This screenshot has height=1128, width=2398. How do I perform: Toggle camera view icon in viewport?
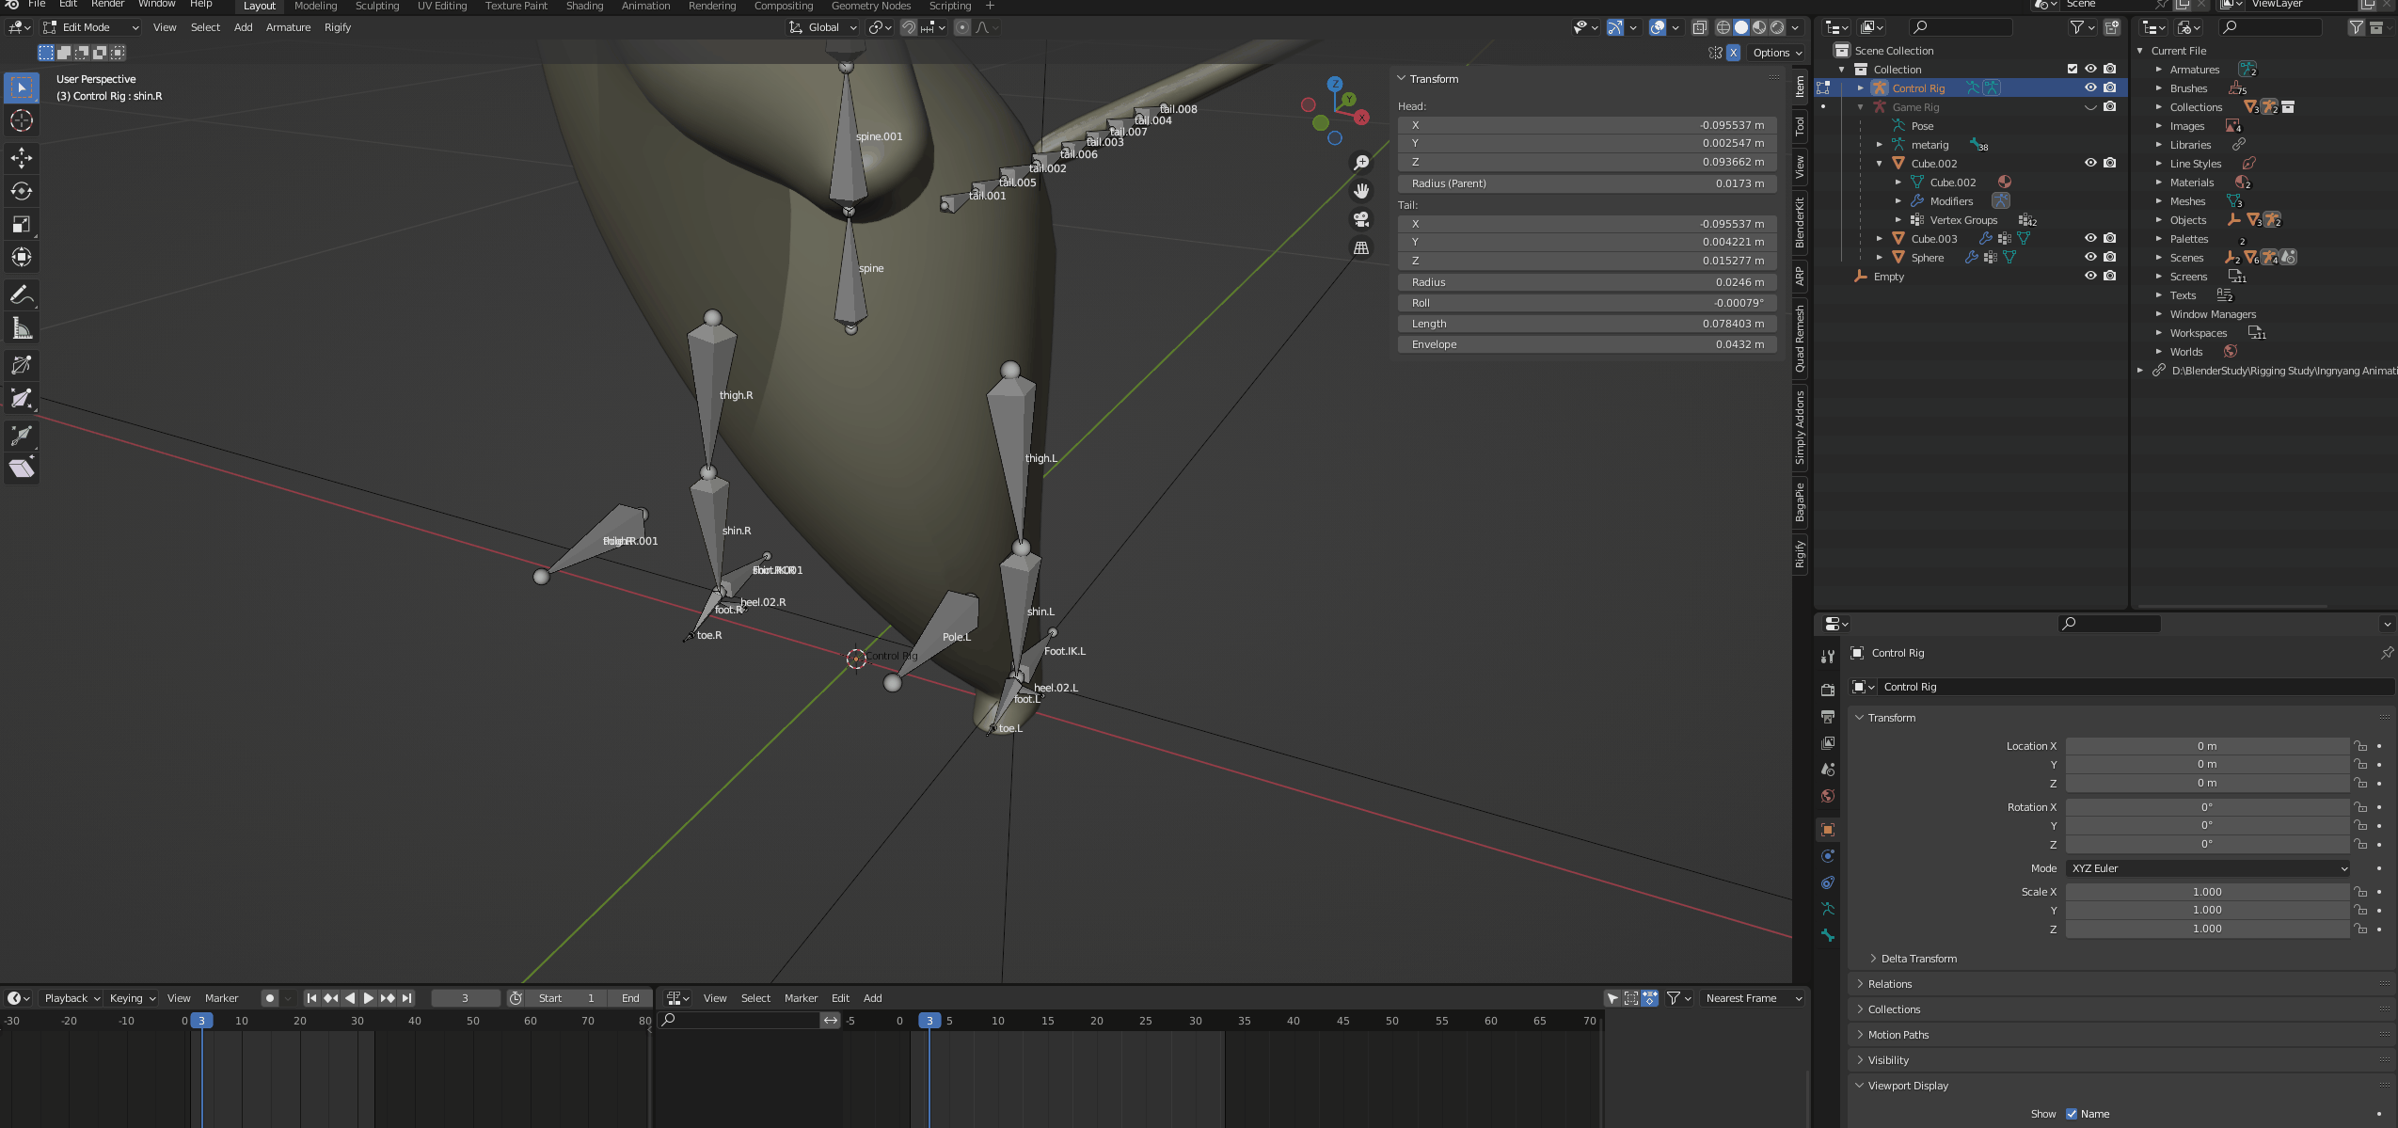(1360, 220)
